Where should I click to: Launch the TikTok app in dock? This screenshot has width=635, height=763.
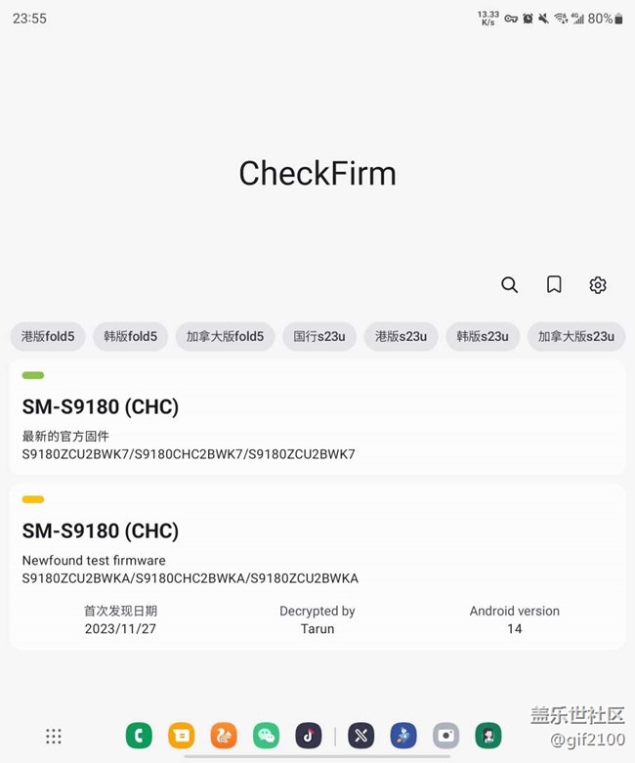308,736
